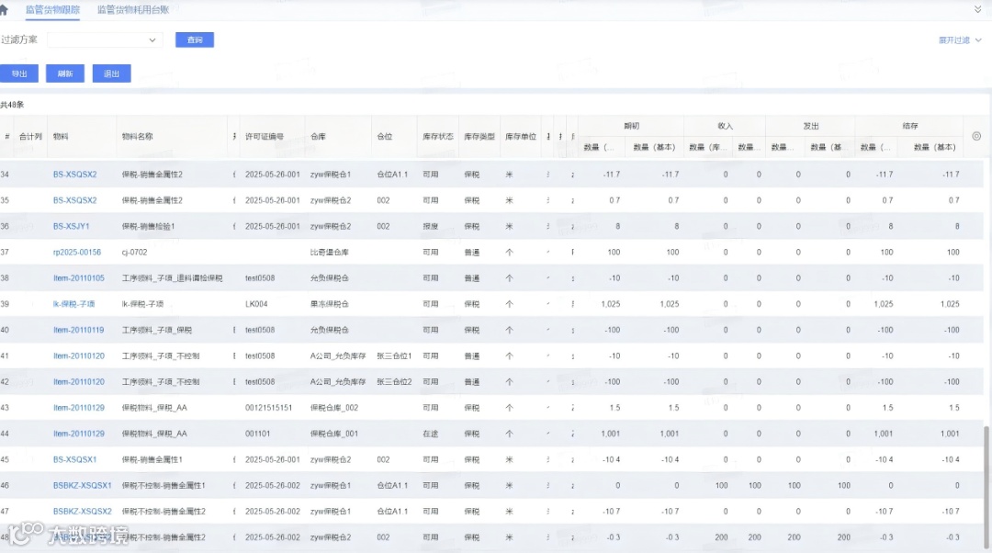Click the 退出 exit button
Viewport: 992px width, 553px height.
(x=111, y=73)
